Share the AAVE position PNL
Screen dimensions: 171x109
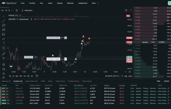[87, 100]
